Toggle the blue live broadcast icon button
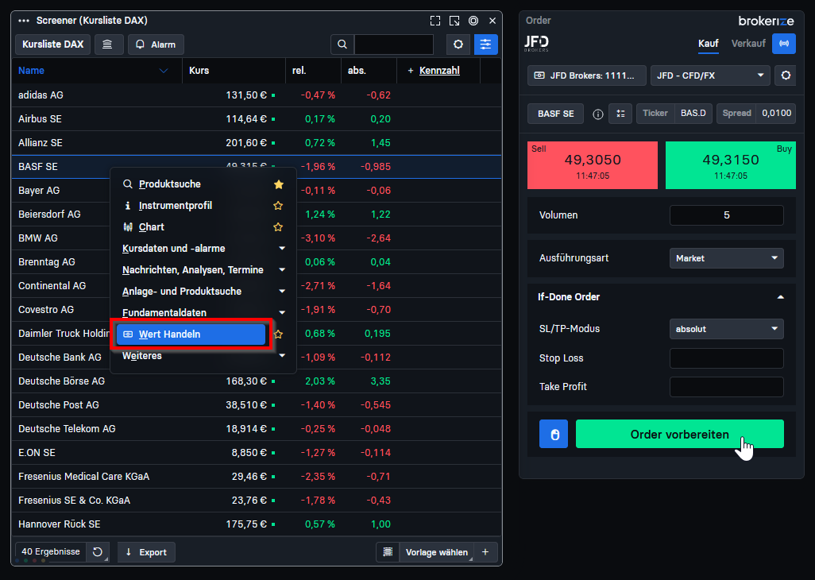 click(784, 44)
